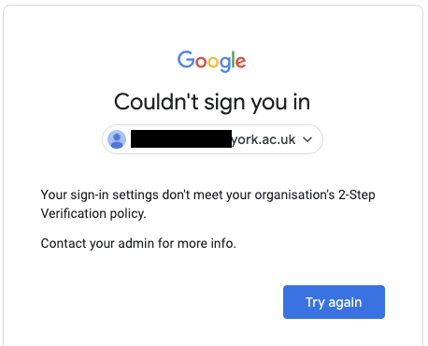Click the red letter e ending the logo
The height and width of the screenshot is (346, 428).
[x=241, y=62]
